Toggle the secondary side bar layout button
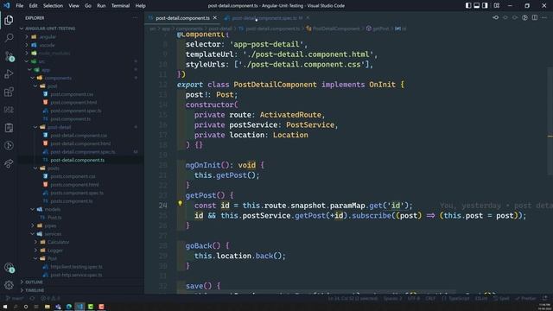This screenshot has height=311, width=553. point(485,6)
